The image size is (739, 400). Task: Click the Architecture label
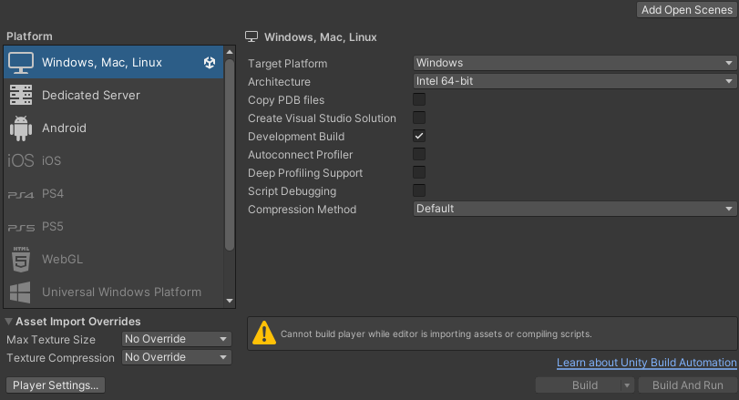pyautogui.click(x=279, y=81)
